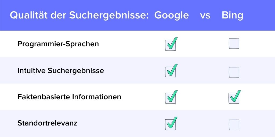
Task: Click the "vs" text in header
Action: point(205,16)
